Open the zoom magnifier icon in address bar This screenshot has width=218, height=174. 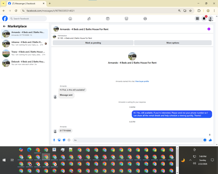[180, 11]
